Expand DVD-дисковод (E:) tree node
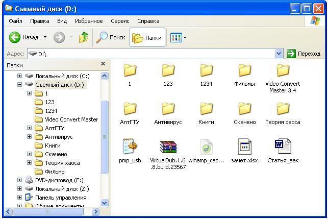328x219 pixels. (x=19, y=180)
